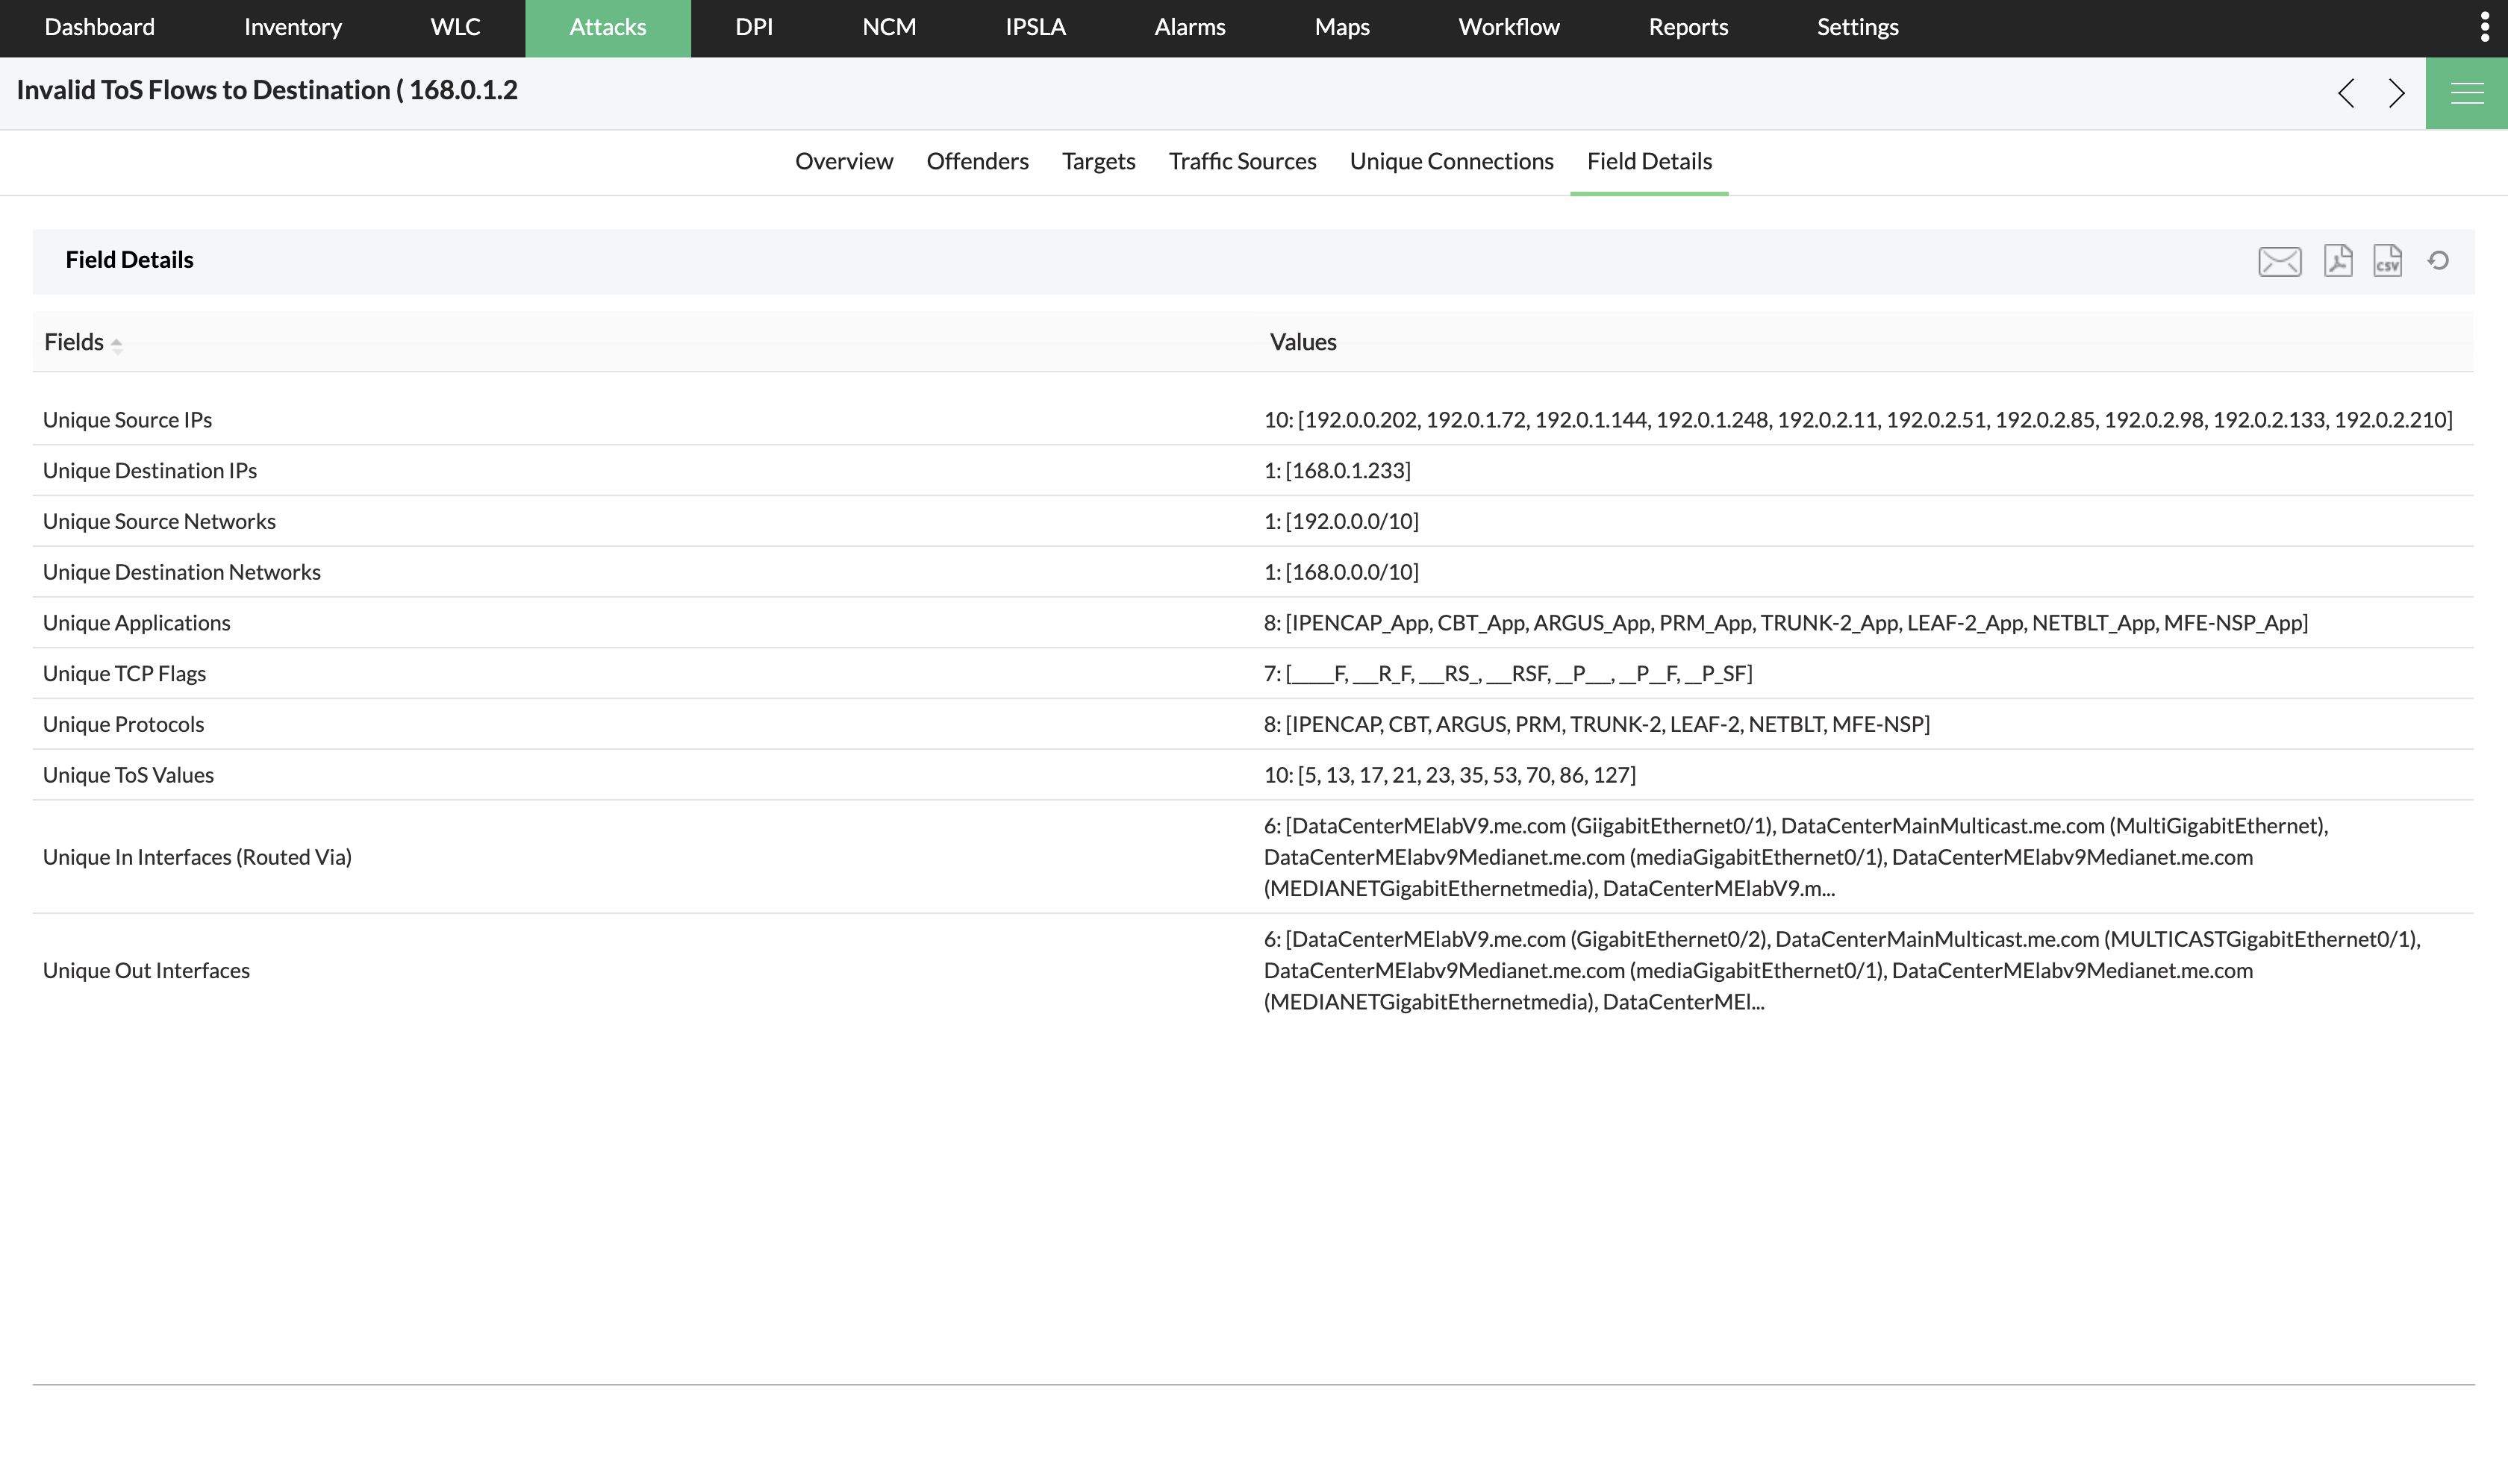Open the Unique Connections tab
Viewport: 2508px width, 1484px height.
point(1450,161)
